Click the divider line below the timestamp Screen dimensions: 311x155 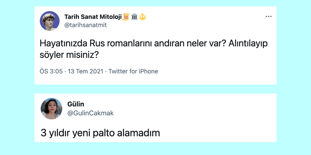click(x=156, y=82)
